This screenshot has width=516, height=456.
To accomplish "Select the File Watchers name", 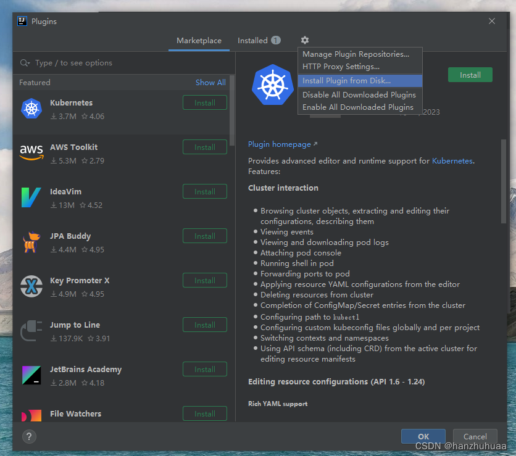I will (76, 413).
